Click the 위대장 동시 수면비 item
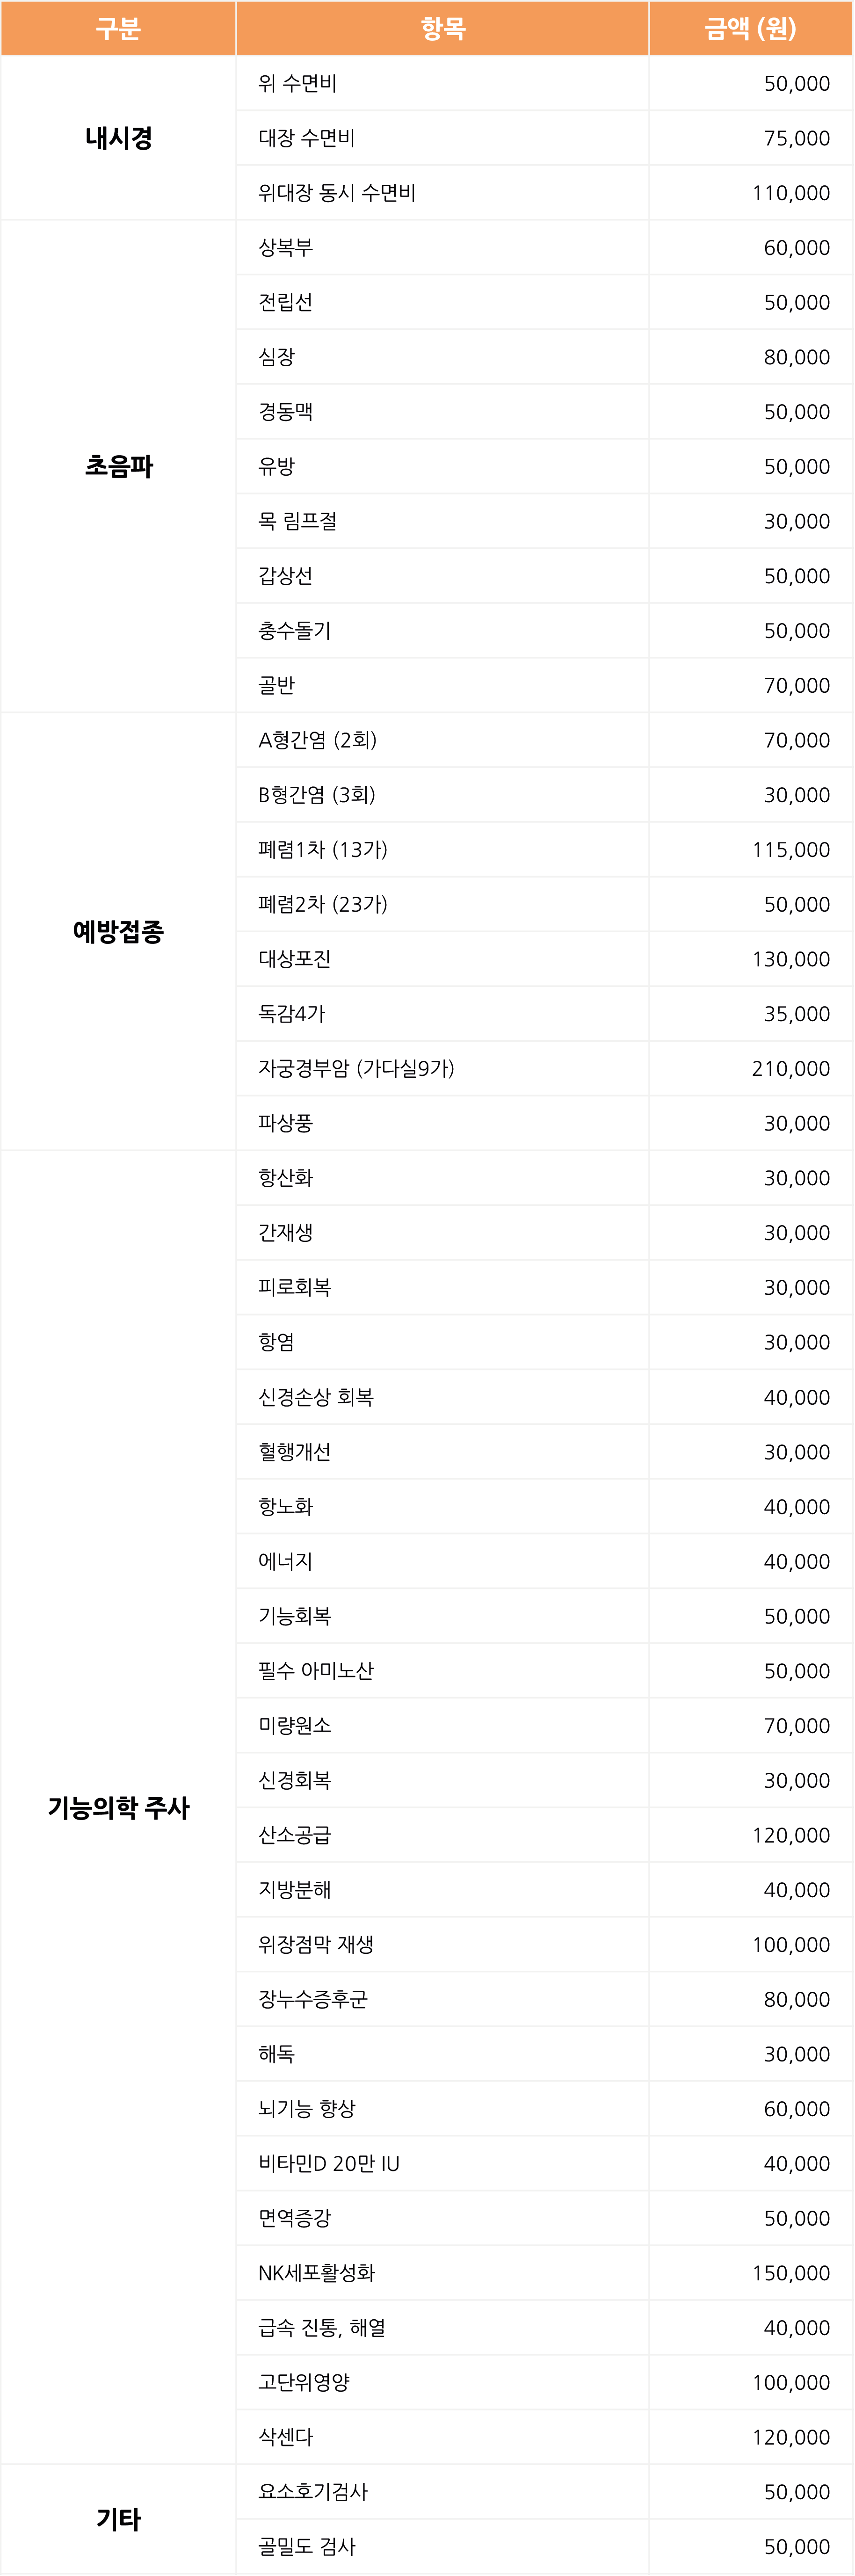The height and width of the screenshot is (2576, 855). click(337, 193)
